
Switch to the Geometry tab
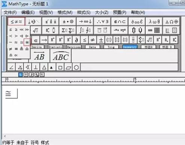[130, 47]
